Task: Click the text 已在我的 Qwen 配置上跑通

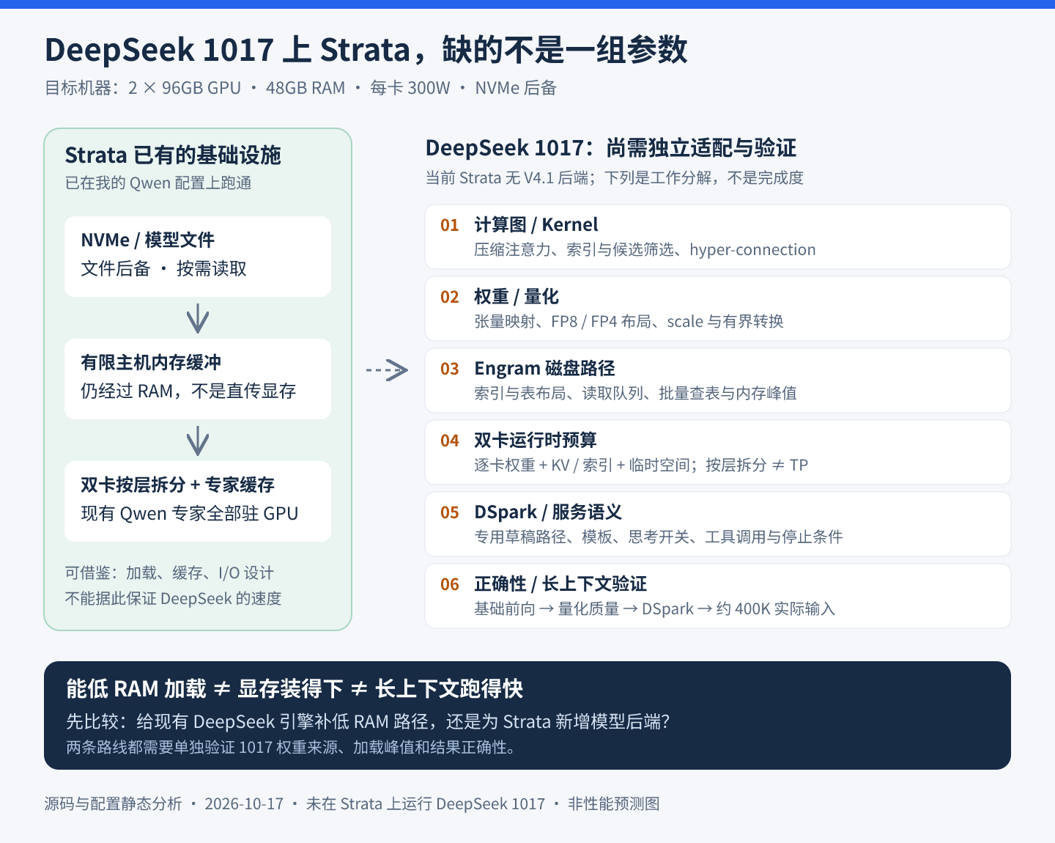Action: [158, 183]
